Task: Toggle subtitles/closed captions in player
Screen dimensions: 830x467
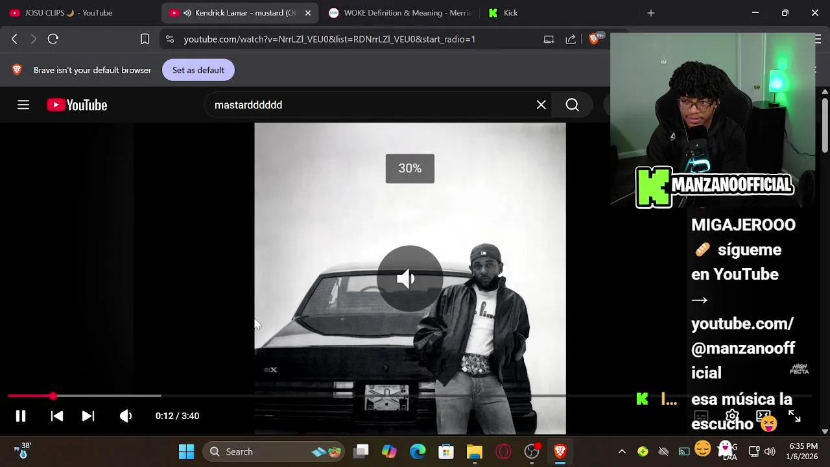Action: [x=700, y=416]
